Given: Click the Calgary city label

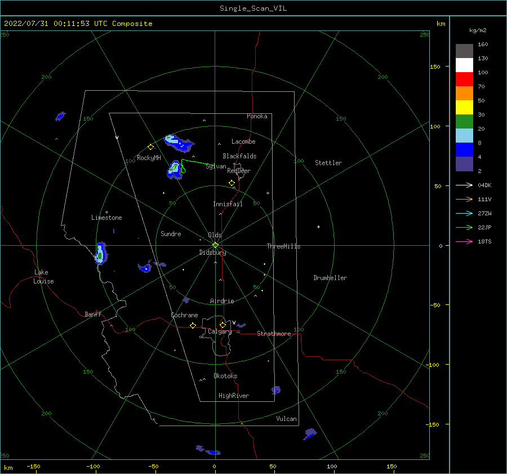Looking at the screenshot, I should 220,331.
